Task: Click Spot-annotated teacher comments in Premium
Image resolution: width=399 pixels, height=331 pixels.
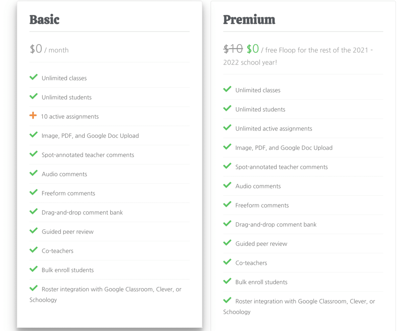Action: click(x=282, y=167)
